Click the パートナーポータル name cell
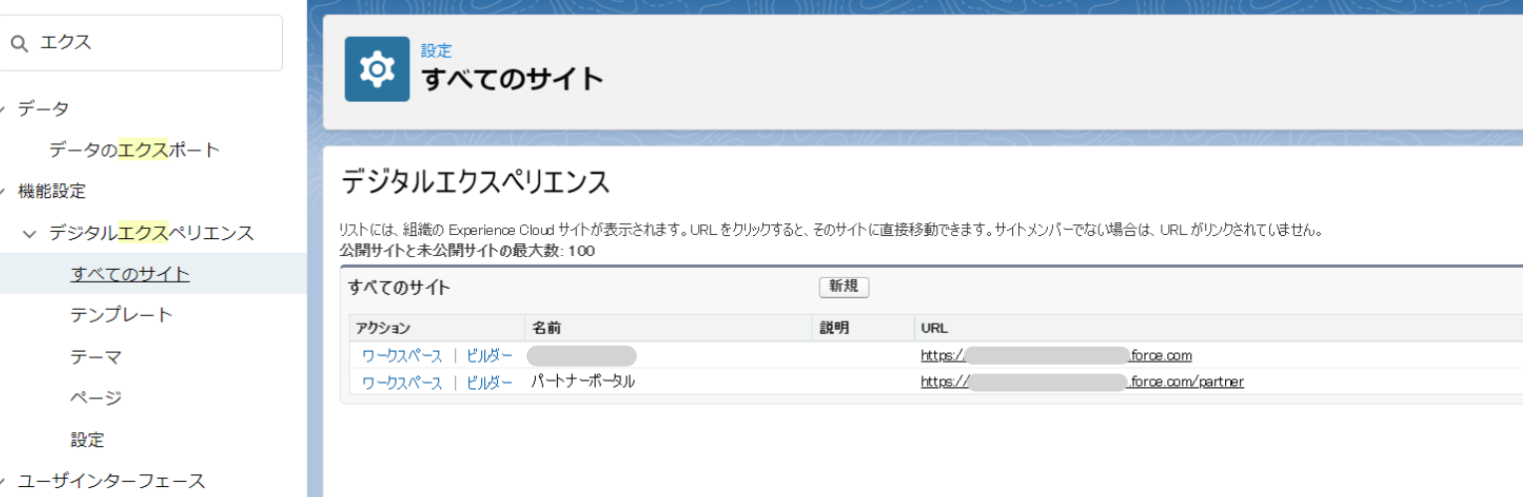 click(583, 381)
